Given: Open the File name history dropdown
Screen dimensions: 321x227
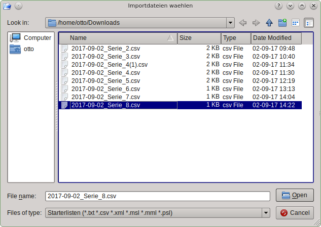Looking at the screenshot, I should (x=266, y=196).
